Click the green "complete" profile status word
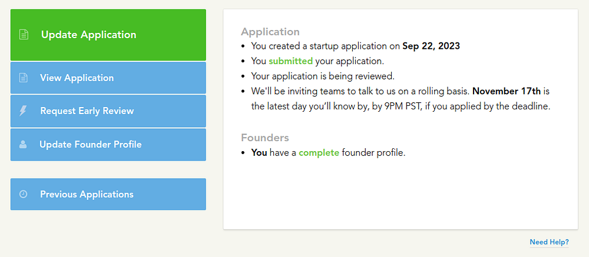This screenshot has height=257, width=589. point(319,153)
